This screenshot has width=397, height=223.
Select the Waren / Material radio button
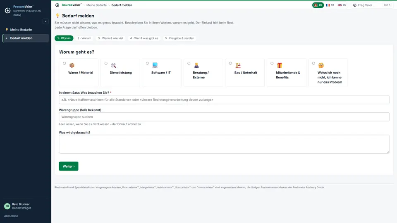65,64
